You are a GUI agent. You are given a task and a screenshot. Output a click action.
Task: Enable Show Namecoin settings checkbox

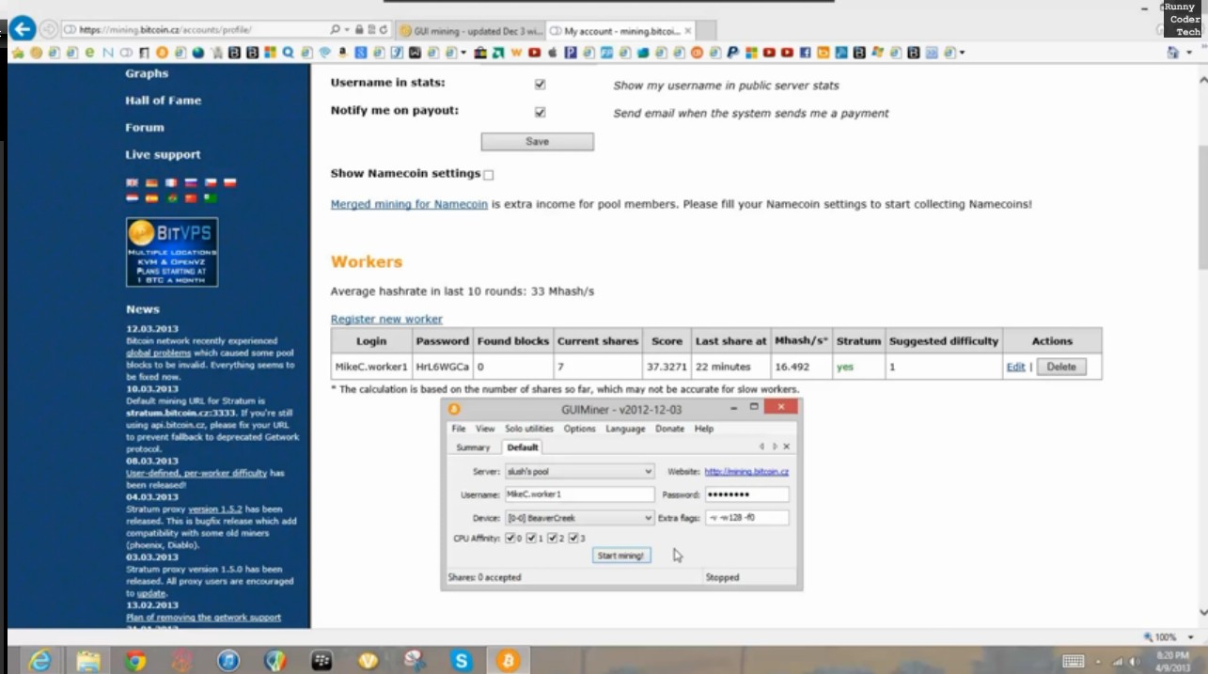coord(488,175)
